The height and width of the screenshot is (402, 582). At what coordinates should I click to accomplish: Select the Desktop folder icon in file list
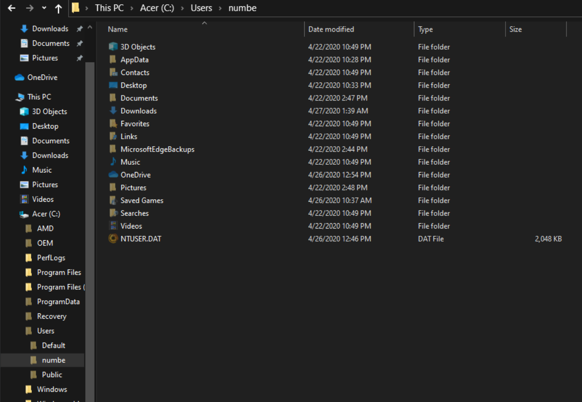coord(113,85)
